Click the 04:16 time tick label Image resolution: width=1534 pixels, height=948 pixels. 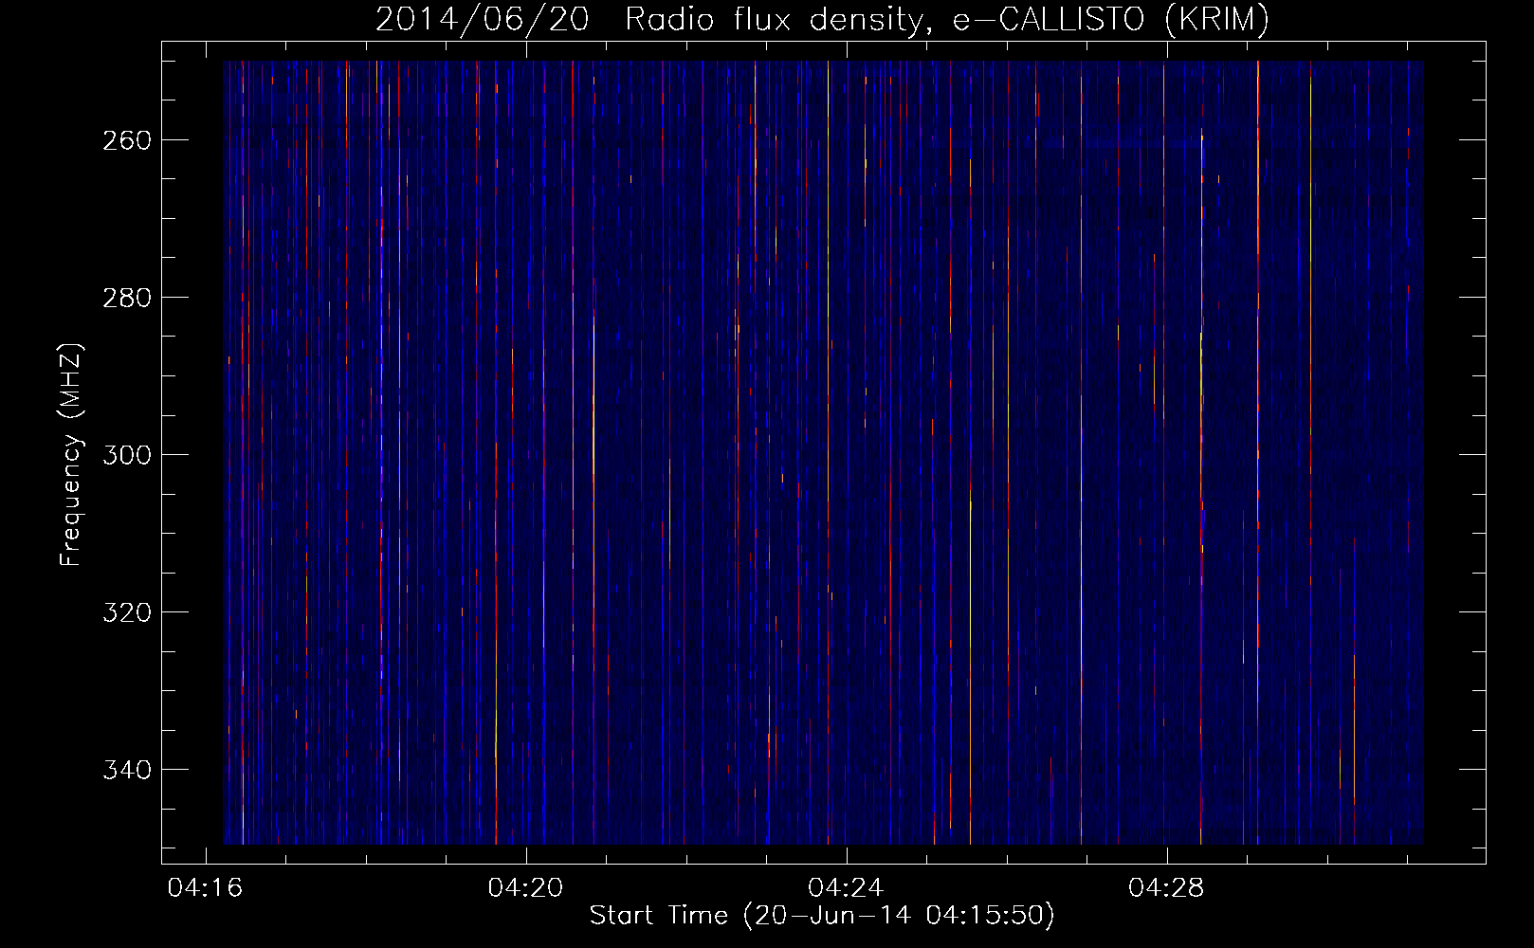[205, 888]
